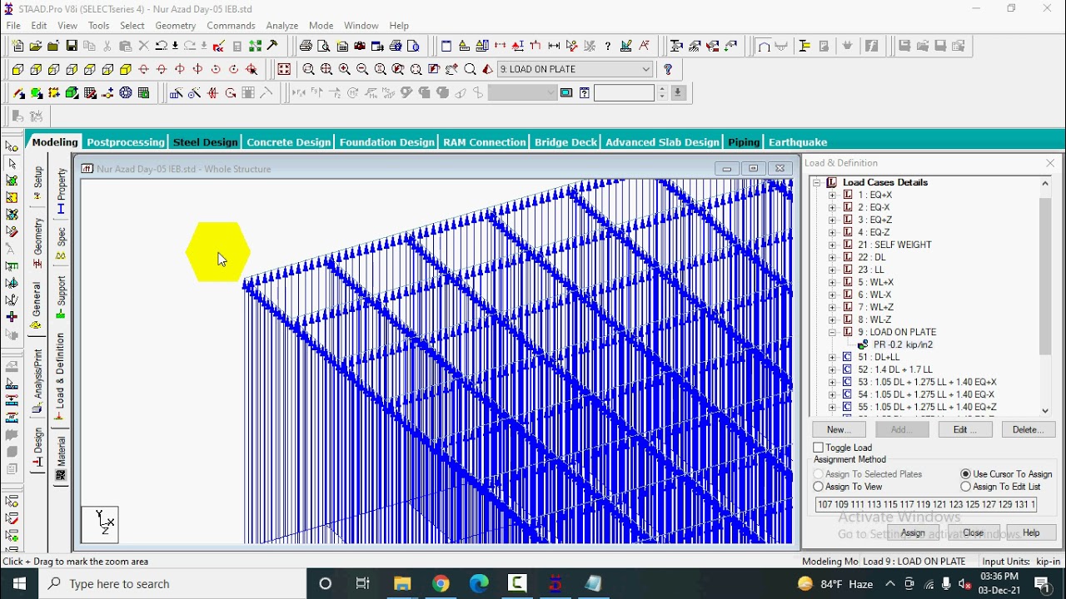Screen dimensions: 1066x599
Task: Open Google Chrome from taskbar
Action: click(441, 583)
